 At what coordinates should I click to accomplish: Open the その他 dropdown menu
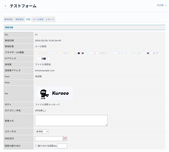point(161,5)
